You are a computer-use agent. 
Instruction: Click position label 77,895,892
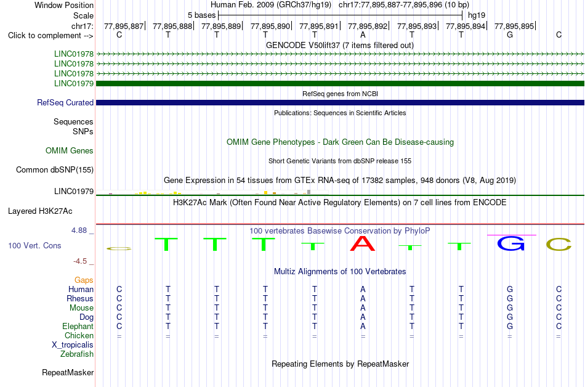click(x=368, y=26)
